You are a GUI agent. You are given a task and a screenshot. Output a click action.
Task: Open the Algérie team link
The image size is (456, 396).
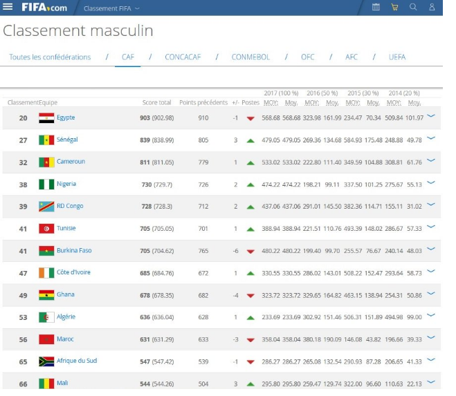coord(66,317)
